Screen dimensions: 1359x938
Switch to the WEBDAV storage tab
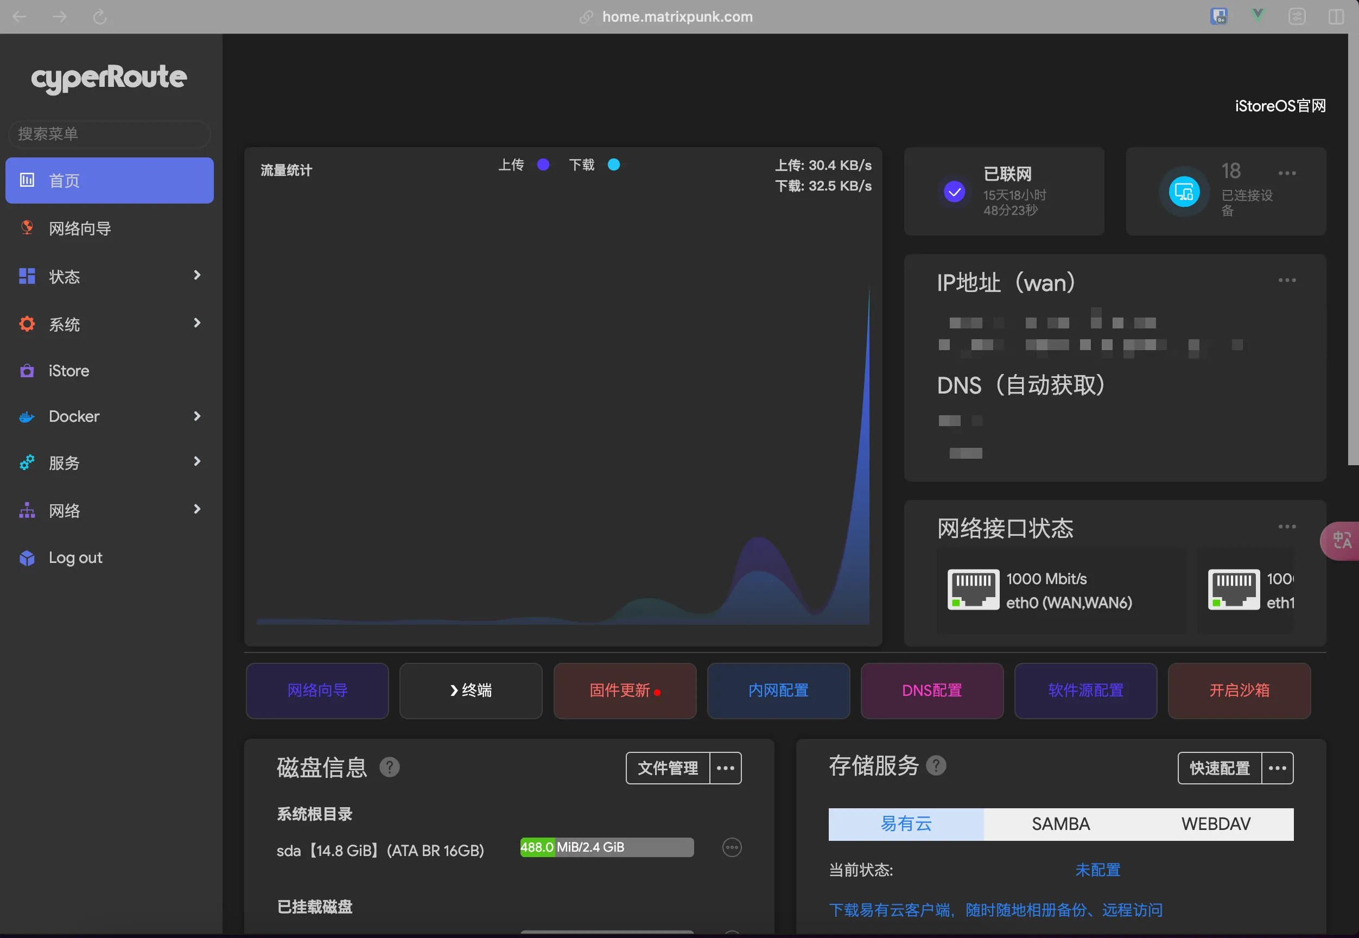1216,824
